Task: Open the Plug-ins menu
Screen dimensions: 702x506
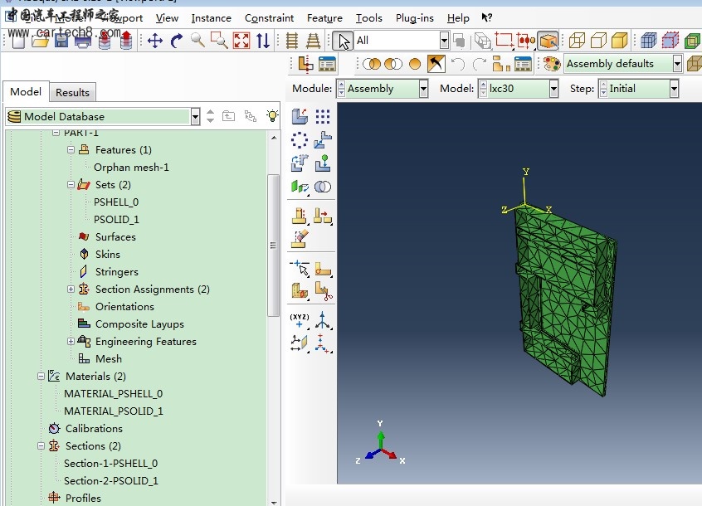Action: [414, 17]
